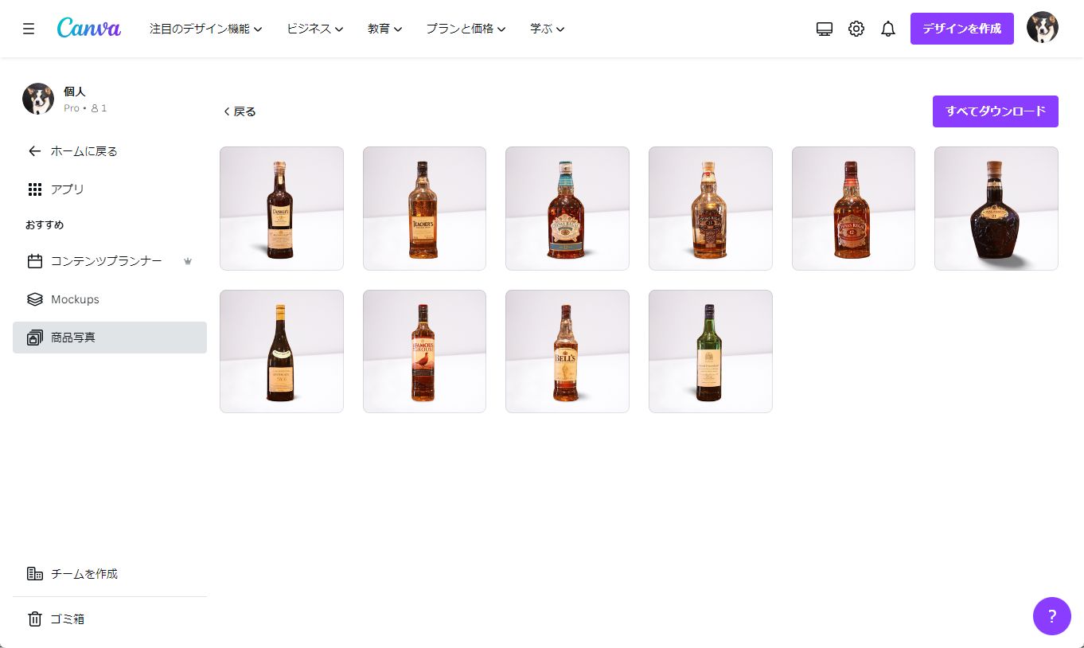Expand the 注目のデザイン機能 dropdown
Screen dimensions: 1084x648
pyautogui.click(x=205, y=29)
